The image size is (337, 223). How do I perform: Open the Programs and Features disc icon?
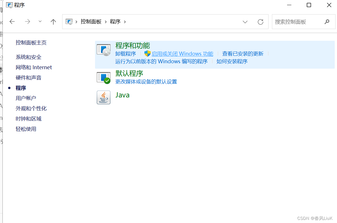point(104,50)
